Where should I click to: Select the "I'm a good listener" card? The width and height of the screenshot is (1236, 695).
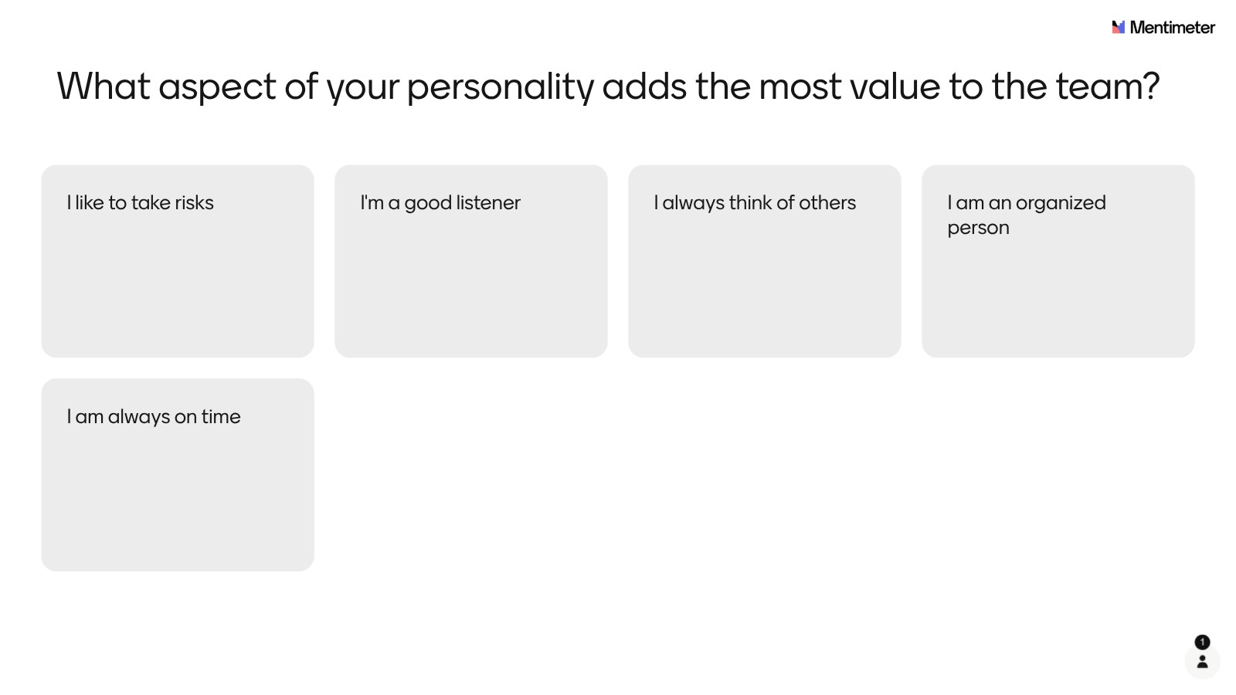[x=471, y=261]
